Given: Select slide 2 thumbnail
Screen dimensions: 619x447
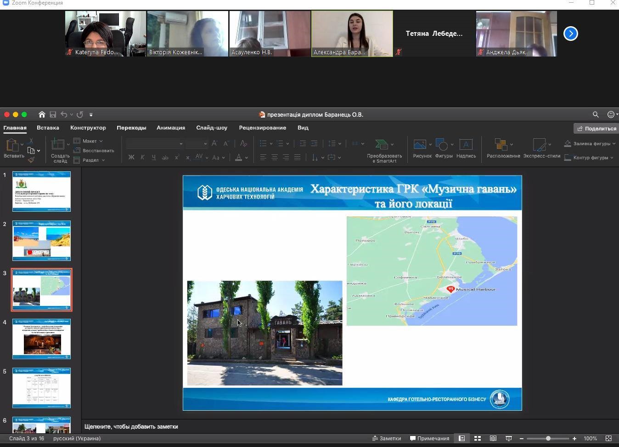Looking at the screenshot, I should pyautogui.click(x=41, y=241).
